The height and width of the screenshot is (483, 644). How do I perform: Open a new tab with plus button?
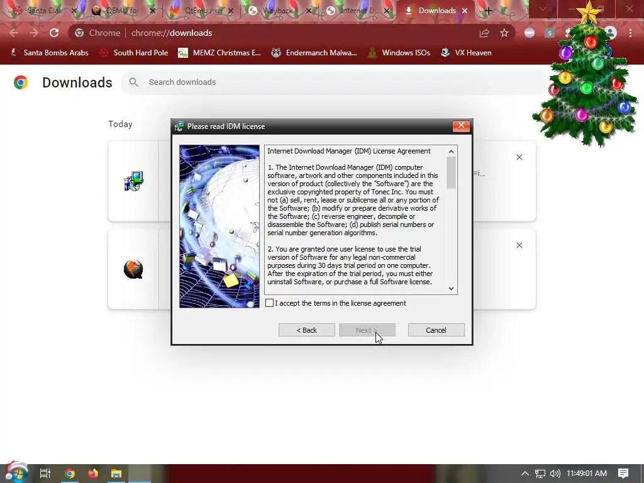tap(488, 11)
